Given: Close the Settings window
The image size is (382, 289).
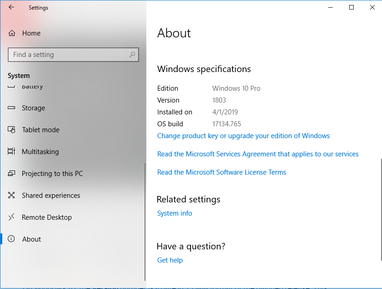Looking at the screenshot, I should click(372, 7).
